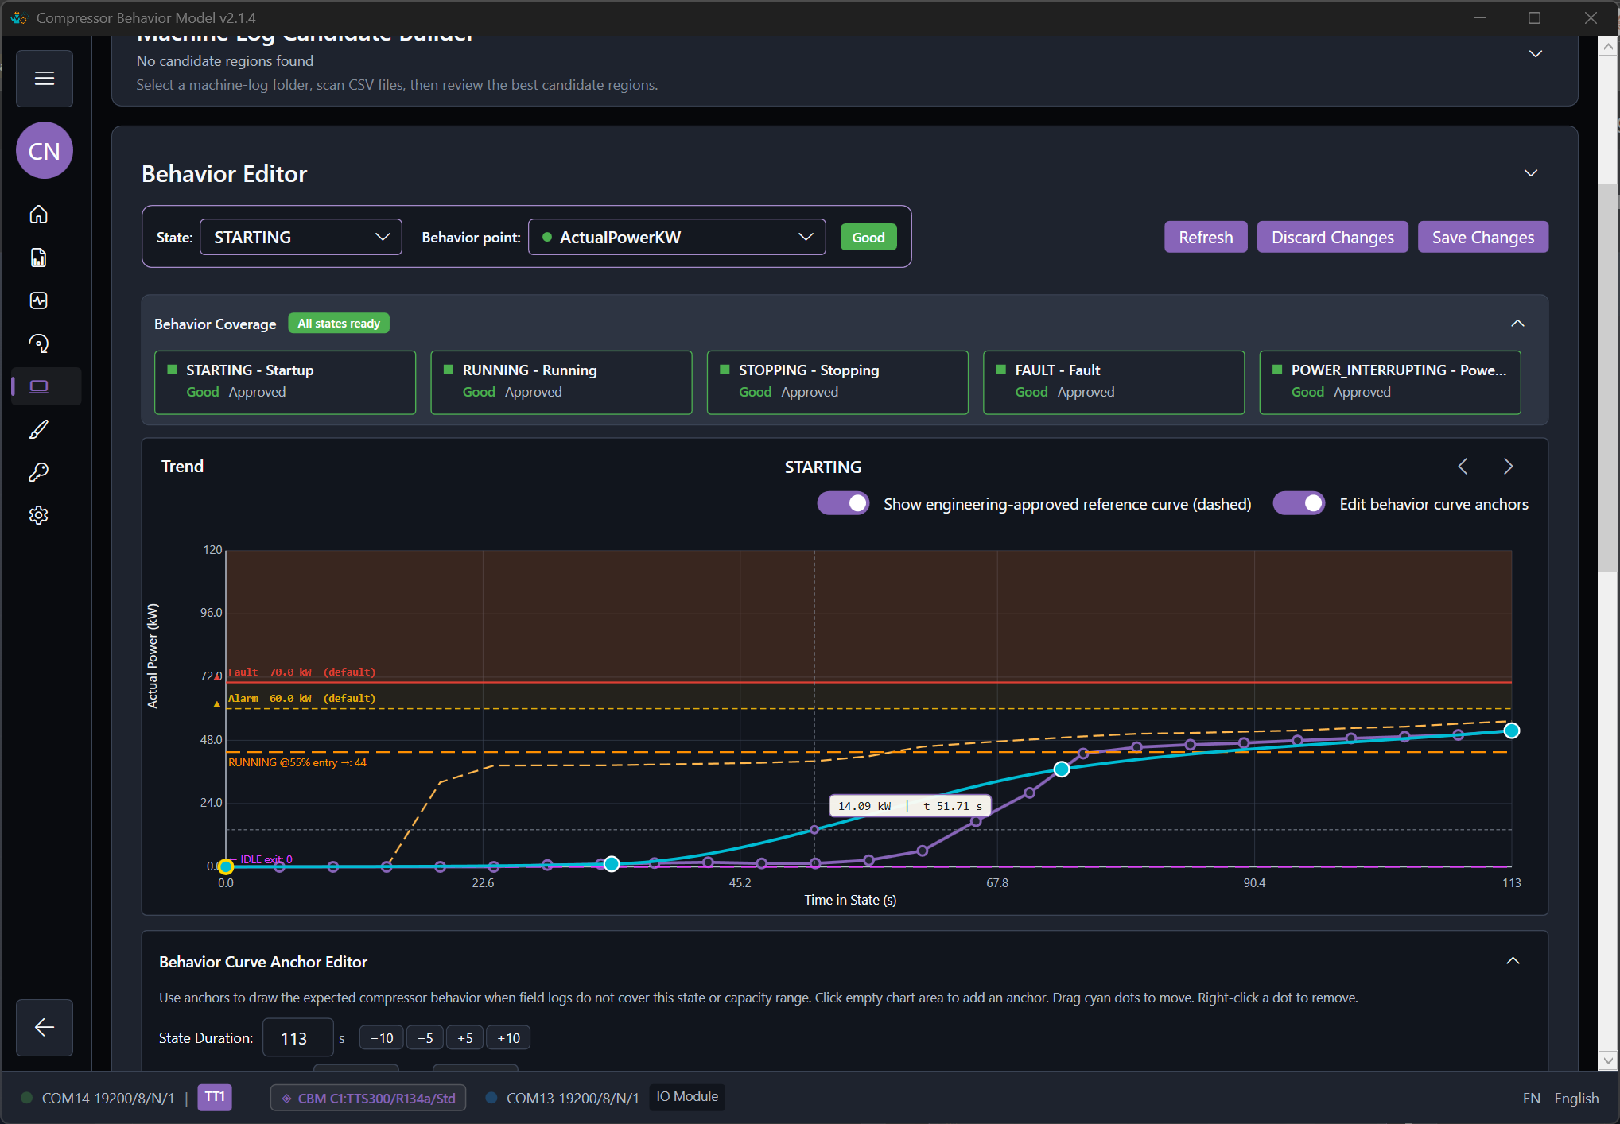Click the Refresh button
The image size is (1620, 1124).
[1206, 237]
